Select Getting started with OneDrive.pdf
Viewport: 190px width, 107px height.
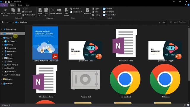(x=46, y=44)
